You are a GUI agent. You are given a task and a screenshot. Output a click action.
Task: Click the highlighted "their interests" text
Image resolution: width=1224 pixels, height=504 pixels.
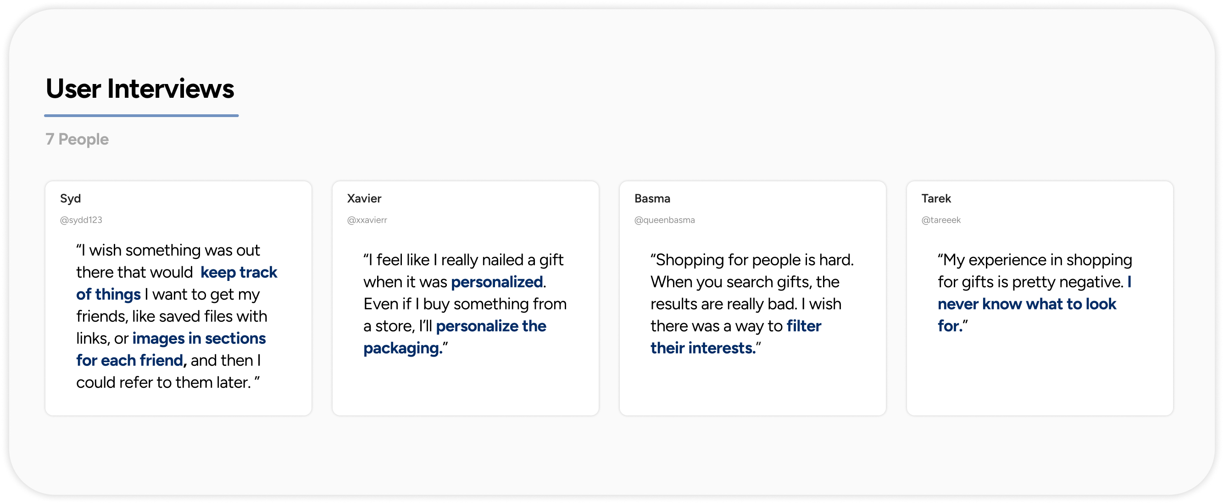pos(702,348)
